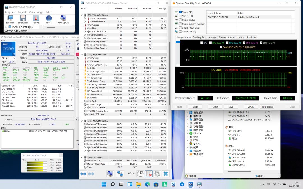Screen dimensions: 303x189
Task: Collapse Memory Timings sensor group
Action: (x=82, y=157)
